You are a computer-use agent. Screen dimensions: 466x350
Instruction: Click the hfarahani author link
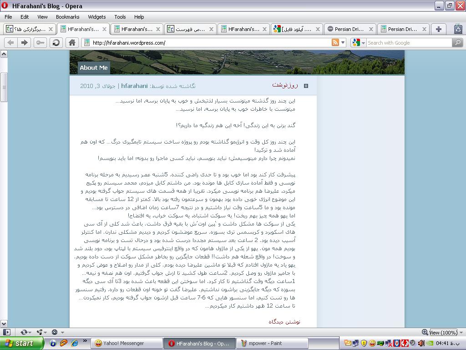(134, 86)
